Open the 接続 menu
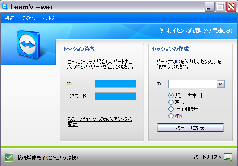 [x=9, y=18]
